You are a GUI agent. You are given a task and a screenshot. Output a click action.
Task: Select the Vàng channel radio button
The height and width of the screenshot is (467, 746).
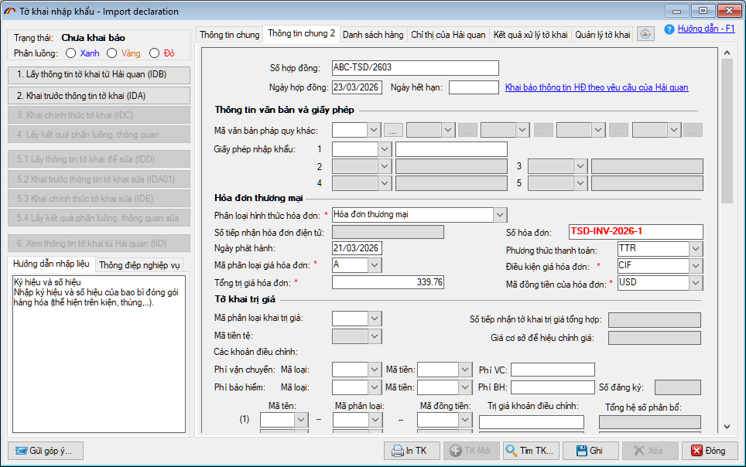112,53
